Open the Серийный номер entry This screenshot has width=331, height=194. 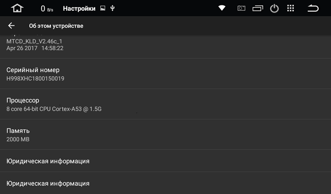165,74
